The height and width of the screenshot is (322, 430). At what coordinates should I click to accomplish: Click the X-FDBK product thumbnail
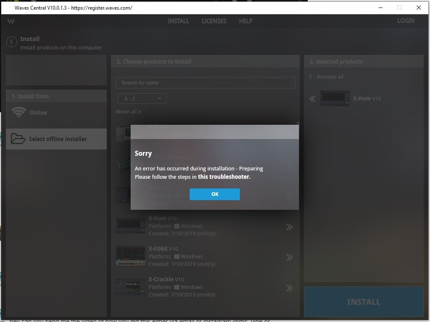pyautogui.click(x=131, y=256)
